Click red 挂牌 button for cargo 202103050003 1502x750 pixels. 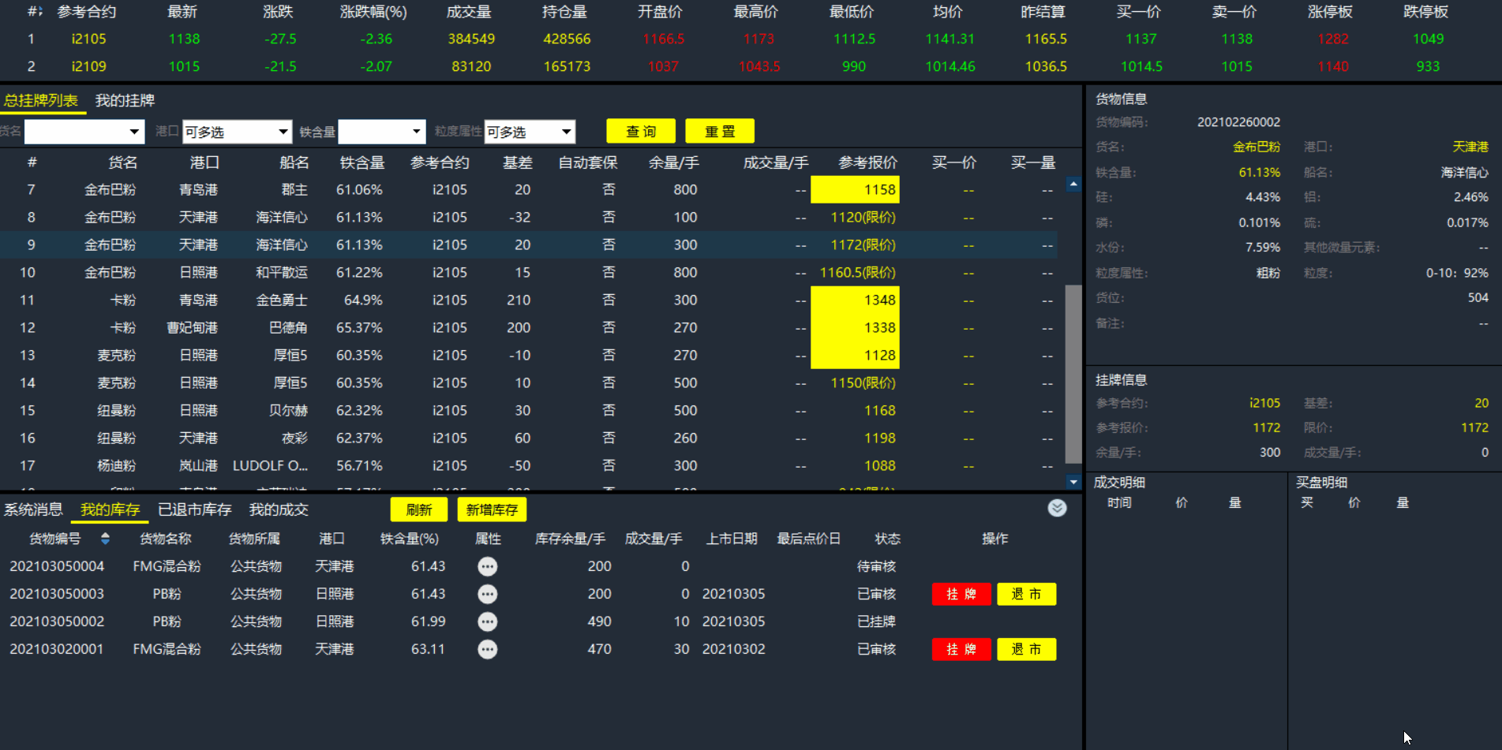(961, 594)
